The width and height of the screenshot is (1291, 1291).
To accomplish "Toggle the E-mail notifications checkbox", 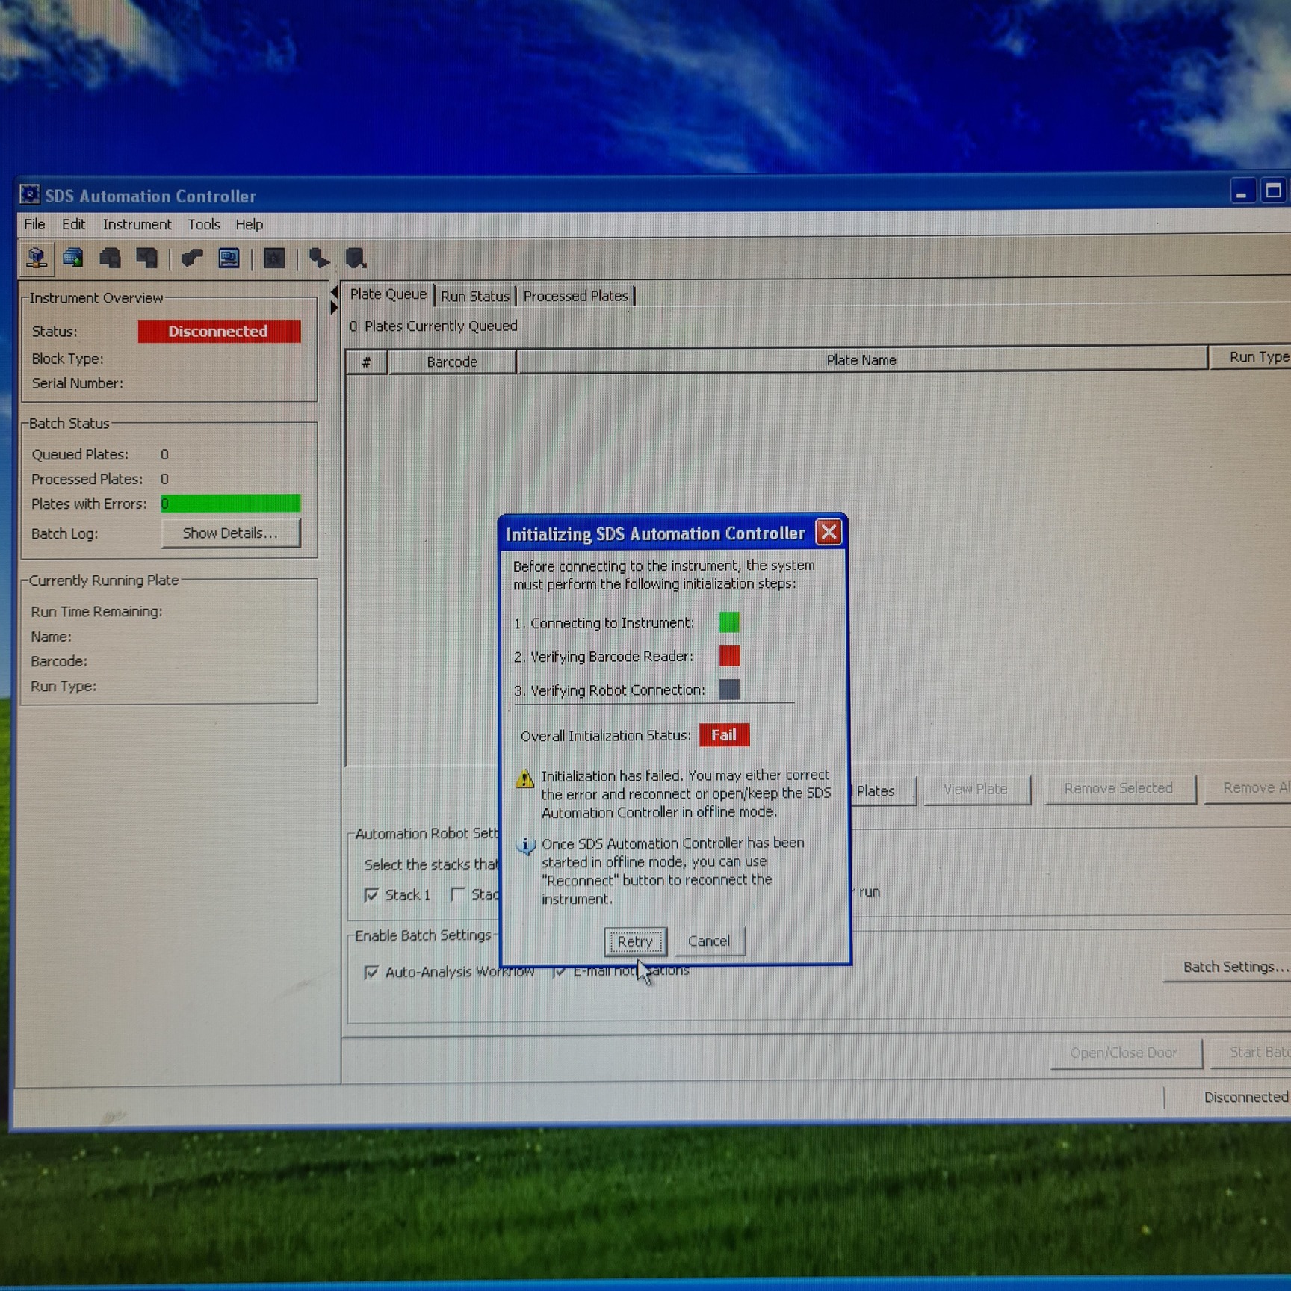I will click(x=559, y=971).
